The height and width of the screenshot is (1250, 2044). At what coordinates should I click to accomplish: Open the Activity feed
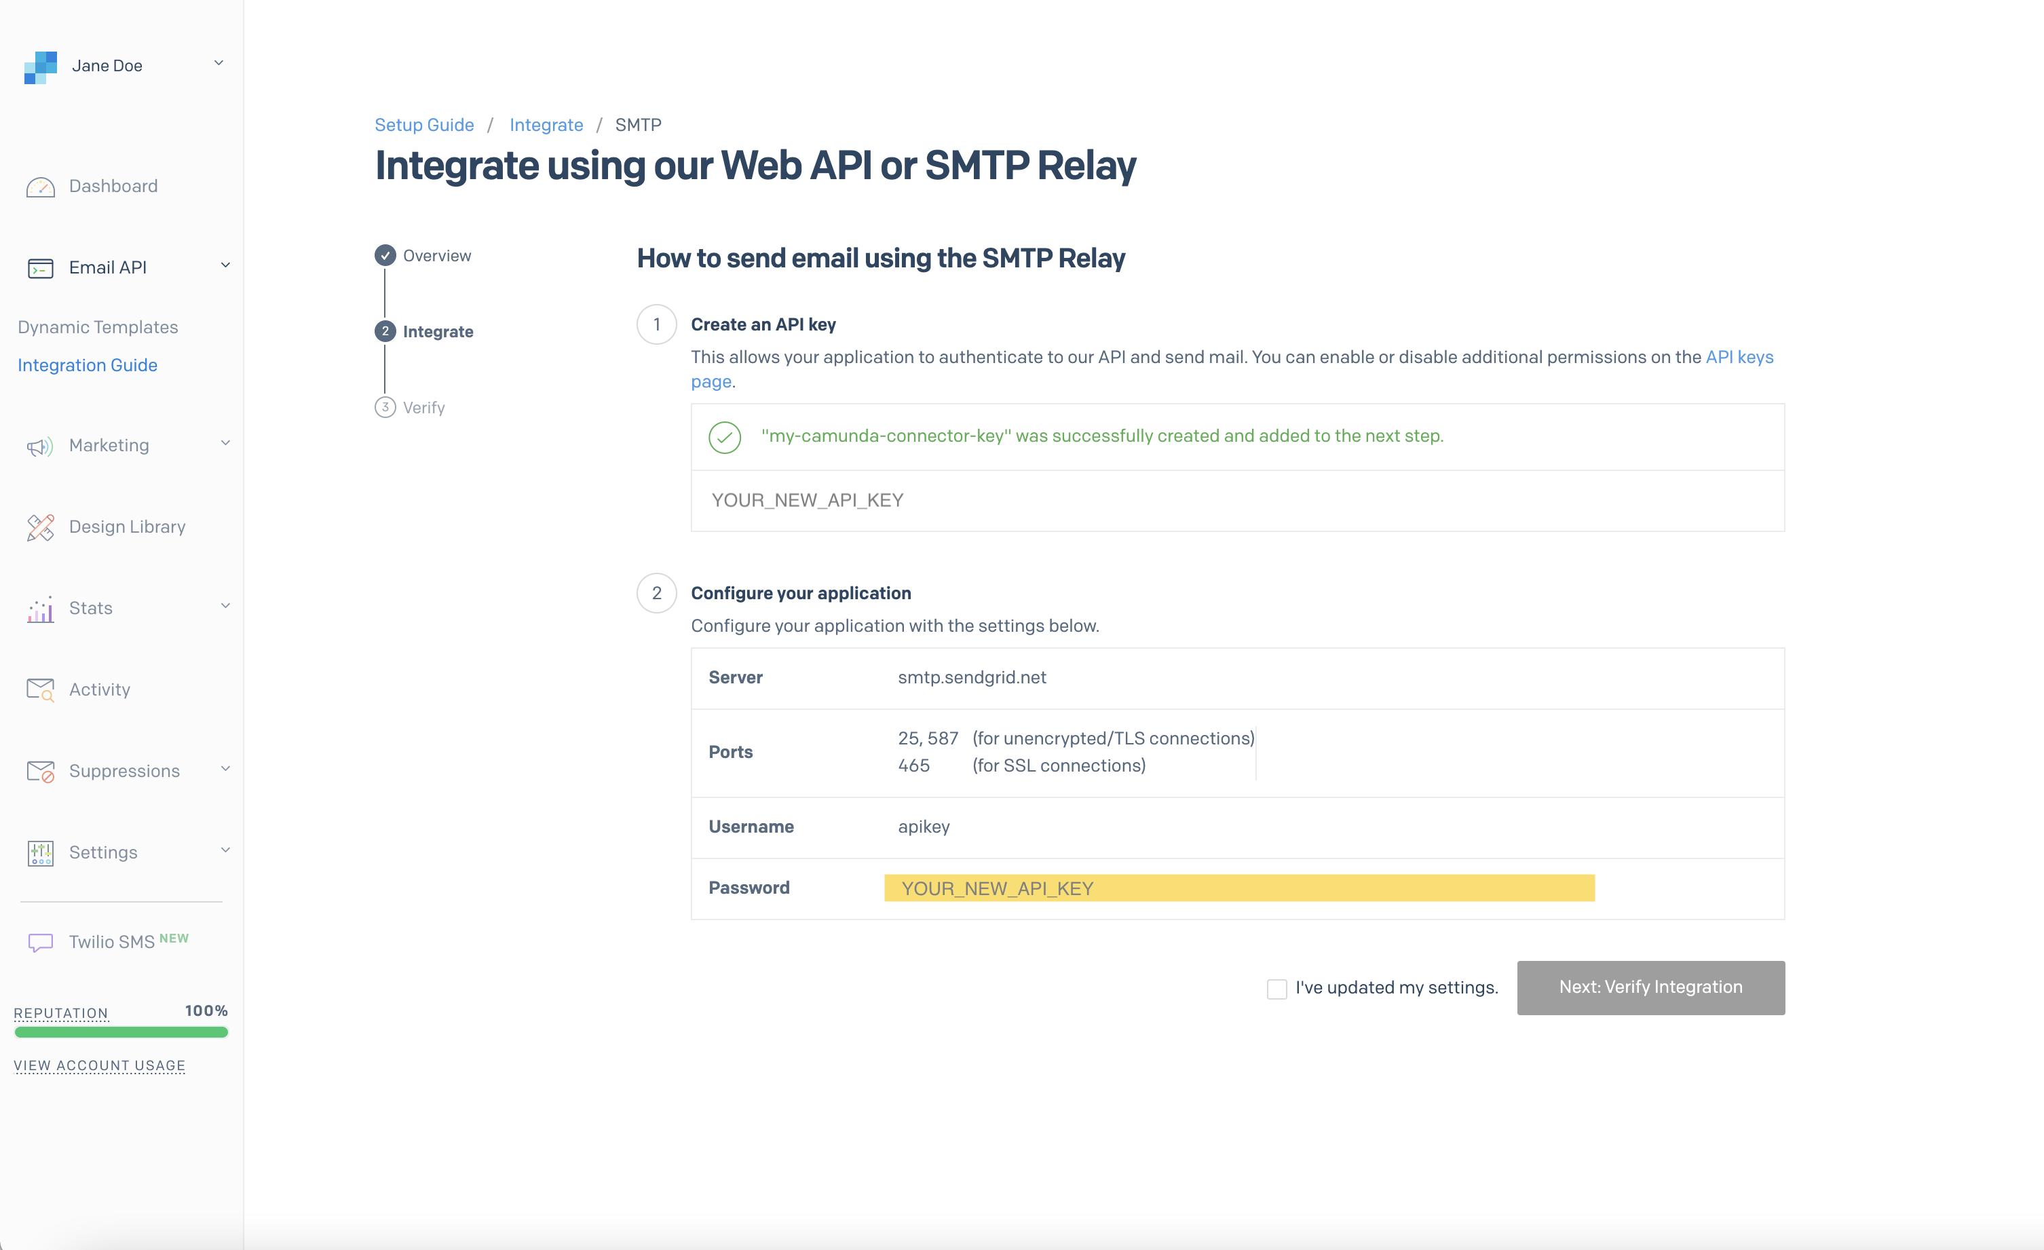98,689
